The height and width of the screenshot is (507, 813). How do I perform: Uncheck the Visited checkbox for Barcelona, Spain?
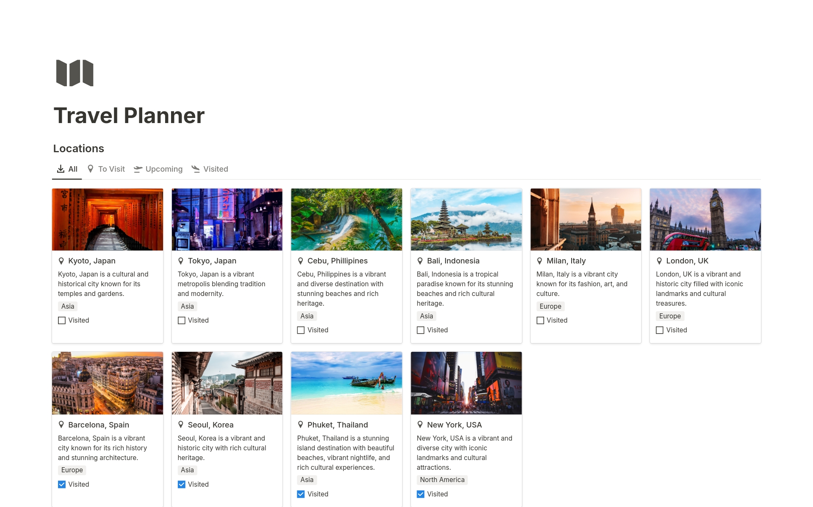click(62, 484)
